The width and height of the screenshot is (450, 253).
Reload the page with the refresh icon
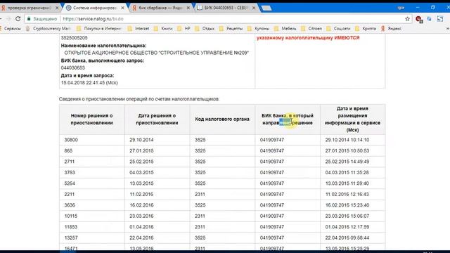point(18,19)
